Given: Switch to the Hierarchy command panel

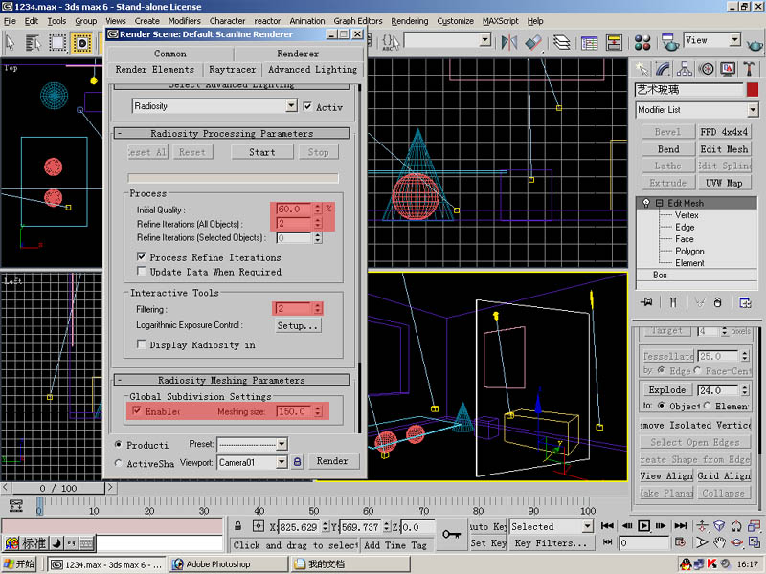Looking at the screenshot, I should point(685,69).
